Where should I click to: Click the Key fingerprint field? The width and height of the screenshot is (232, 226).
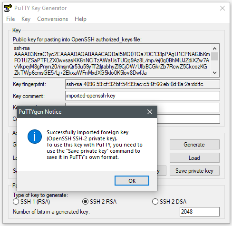pos(143,84)
